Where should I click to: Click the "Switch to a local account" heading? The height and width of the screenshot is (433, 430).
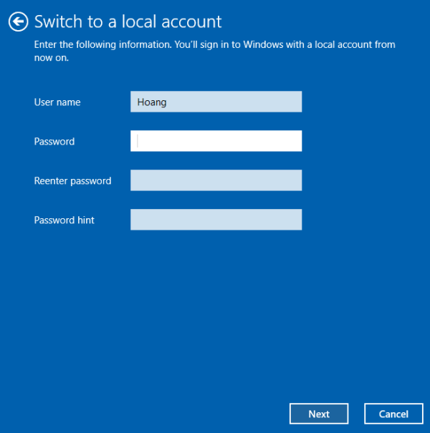tap(128, 21)
